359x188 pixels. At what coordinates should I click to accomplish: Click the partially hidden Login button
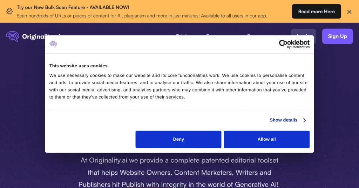(x=303, y=34)
